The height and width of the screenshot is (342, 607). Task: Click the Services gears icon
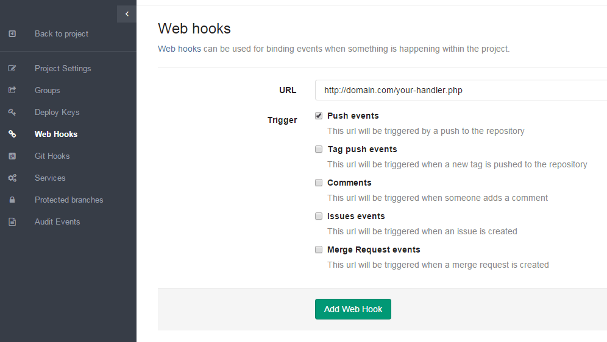(x=12, y=178)
